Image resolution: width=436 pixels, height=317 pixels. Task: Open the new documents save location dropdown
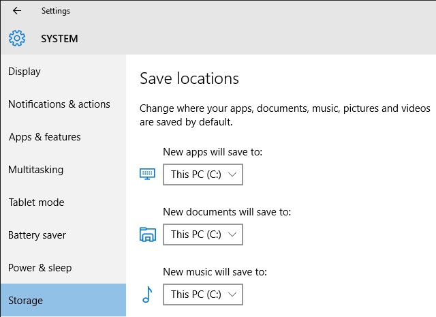tap(202, 235)
